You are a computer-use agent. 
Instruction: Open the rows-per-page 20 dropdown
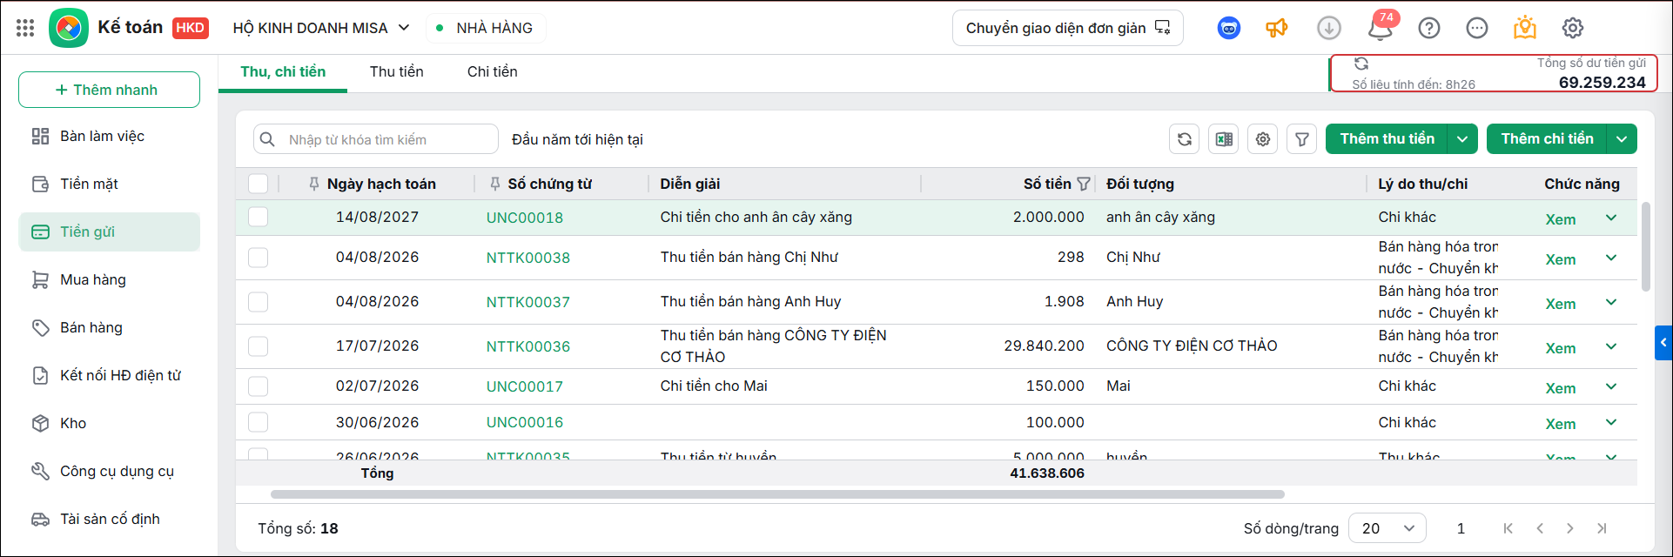click(x=1387, y=528)
